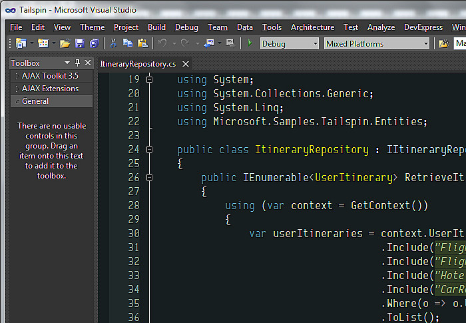The image size is (466, 323).
Task: Open the Architecture menu
Action: tap(312, 27)
